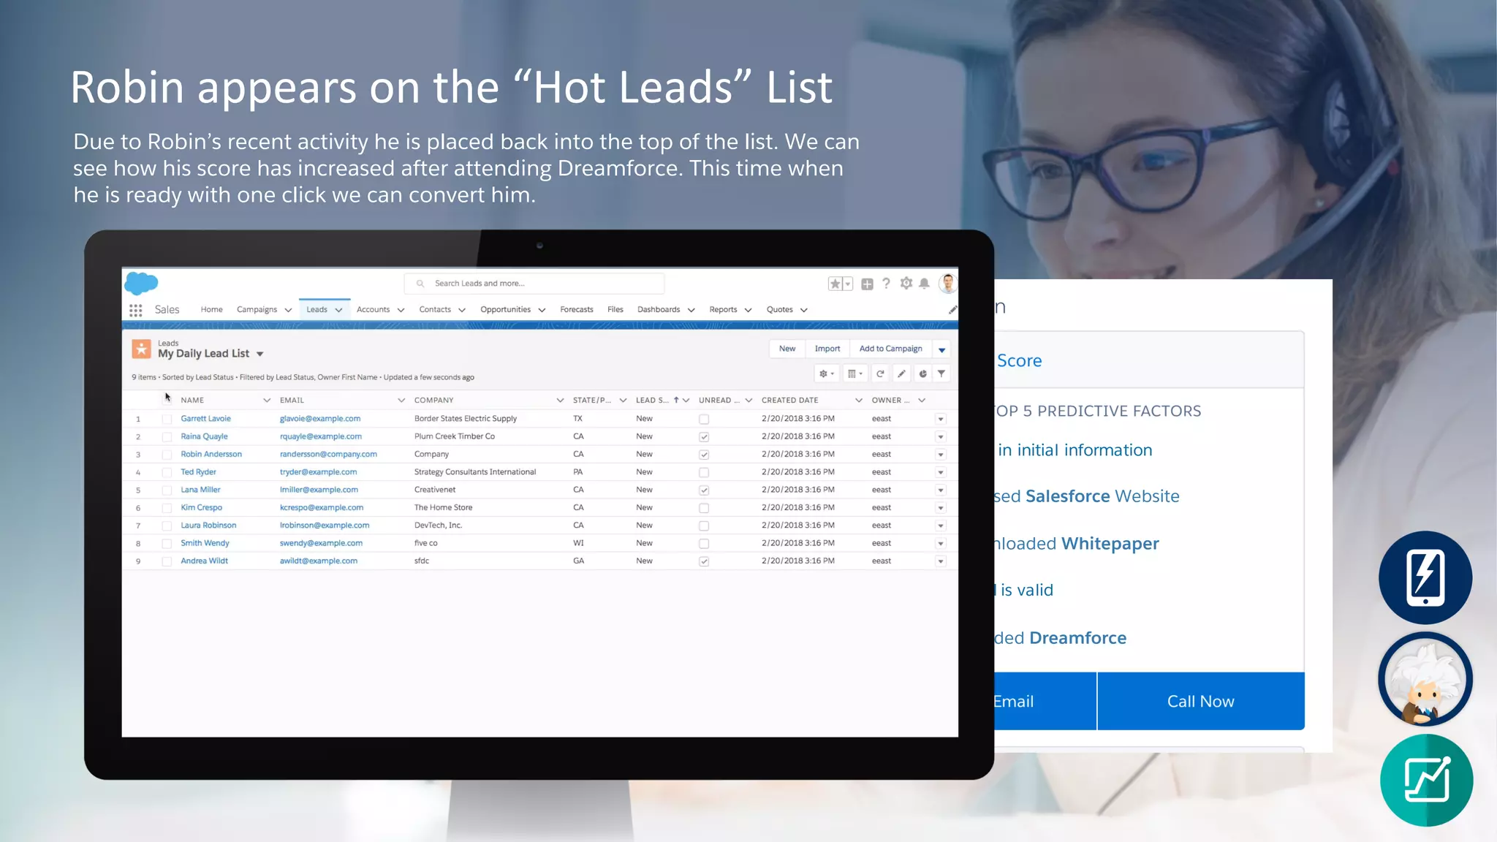
Task: Open My Daily Lead List view dropdown
Action: (259, 354)
